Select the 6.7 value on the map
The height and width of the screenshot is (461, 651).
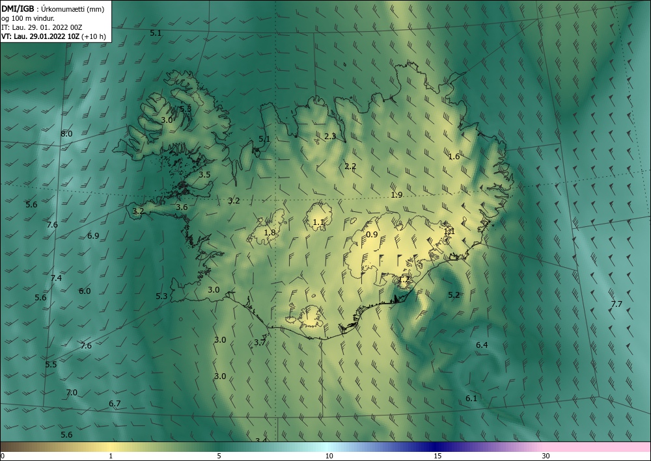click(115, 403)
